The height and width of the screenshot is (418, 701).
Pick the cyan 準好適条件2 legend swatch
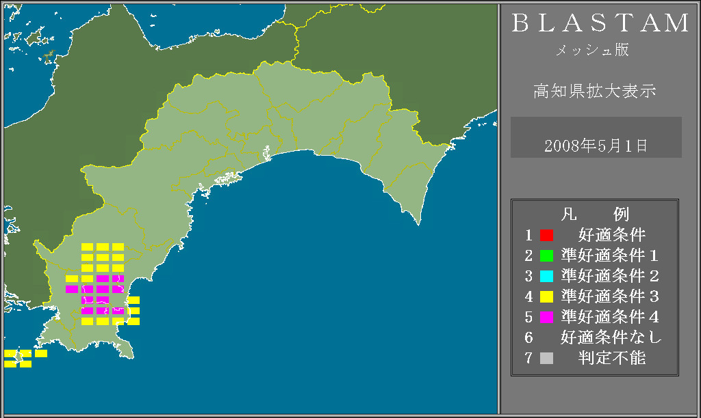click(x=546, y=276)
